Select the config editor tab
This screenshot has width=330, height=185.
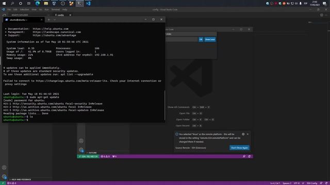point(61,15)
